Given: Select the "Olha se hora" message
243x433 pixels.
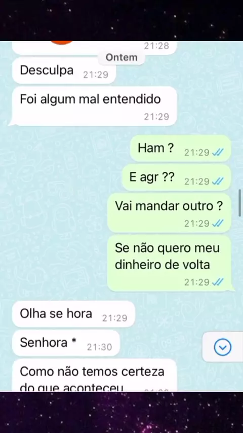Looking at the screenshot, I should pyautogui.click(x=73, y=314).
